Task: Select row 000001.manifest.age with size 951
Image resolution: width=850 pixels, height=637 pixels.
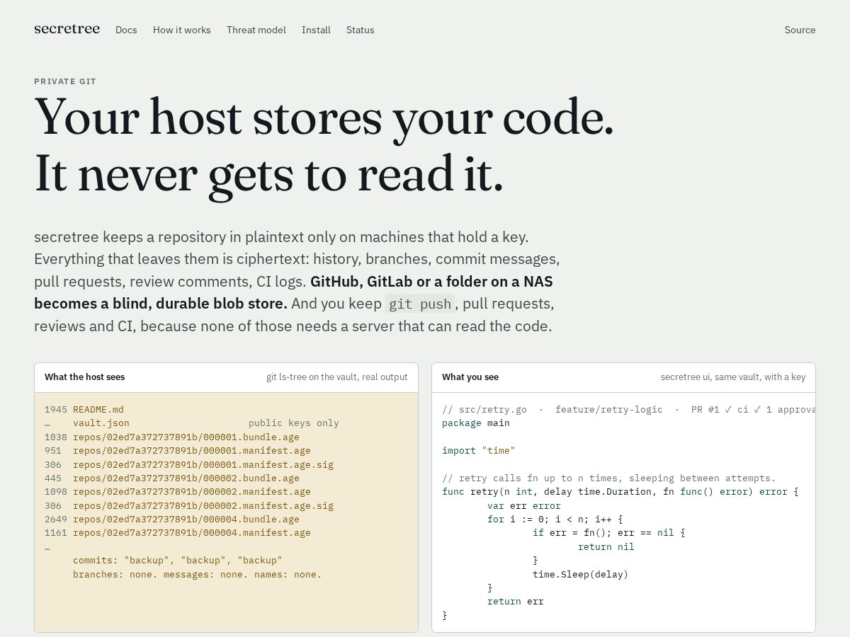Action: pos(178,451)
